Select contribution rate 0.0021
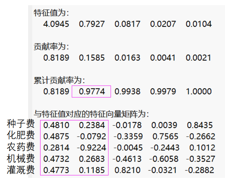The width and height of the screenshot is (225, 183). pos(199,58)
